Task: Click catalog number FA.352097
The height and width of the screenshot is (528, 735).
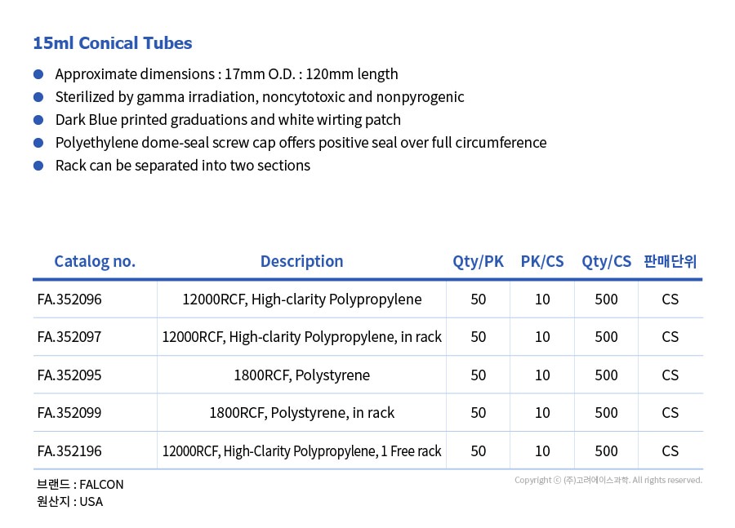Action: click(x=69, y=337)
